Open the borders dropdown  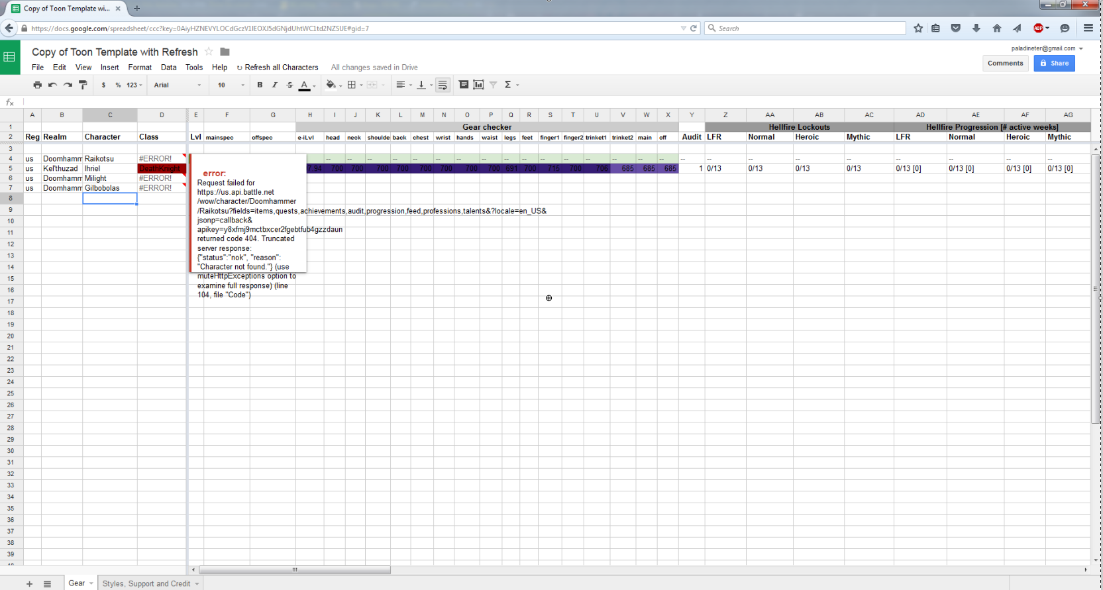pos(355,85)
